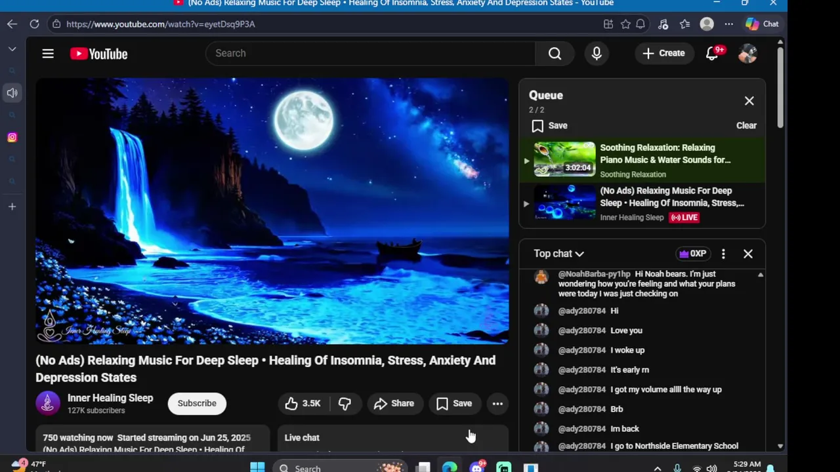
Task: Open the taskbar weather widget 47°F
Action: tap(30, 466)
